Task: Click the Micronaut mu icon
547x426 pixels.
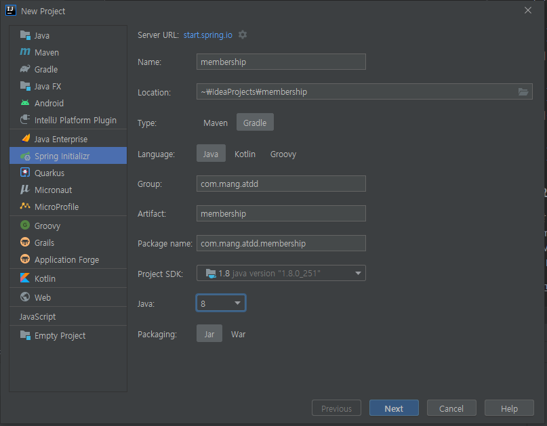Action: pos(25,189)
